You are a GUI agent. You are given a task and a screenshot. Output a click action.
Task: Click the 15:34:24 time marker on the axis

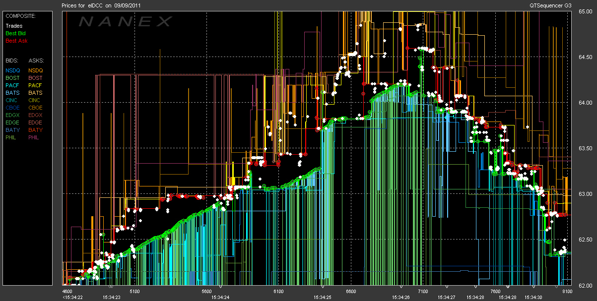(x=220, y=297)
